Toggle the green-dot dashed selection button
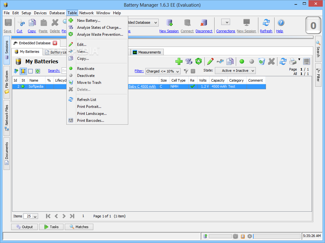Image resolution: width=325 pixels, height=243 pixels. point(38,71)
